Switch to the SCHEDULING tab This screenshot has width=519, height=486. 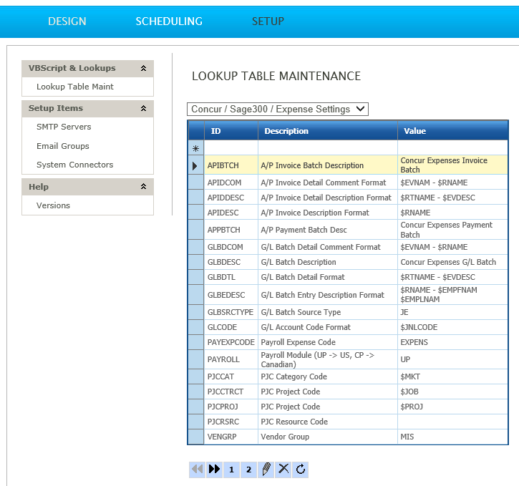coord(169,21)
